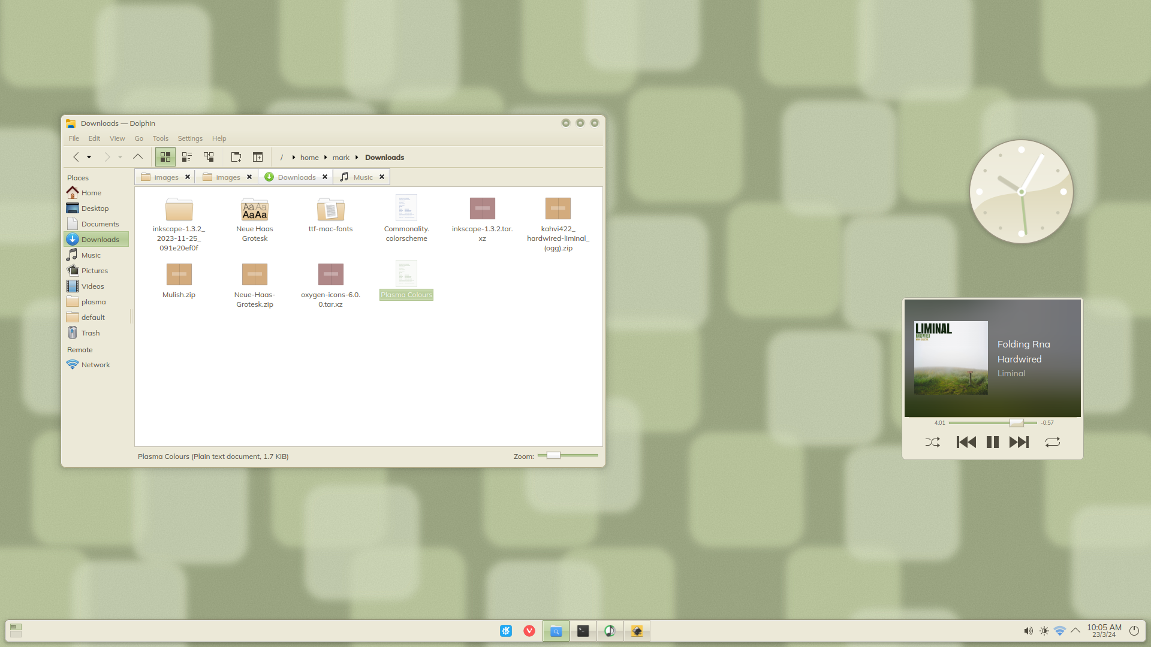Expand breadcrumb arrow before home
Screen dimensions: 1151x647
pos(294,158)
